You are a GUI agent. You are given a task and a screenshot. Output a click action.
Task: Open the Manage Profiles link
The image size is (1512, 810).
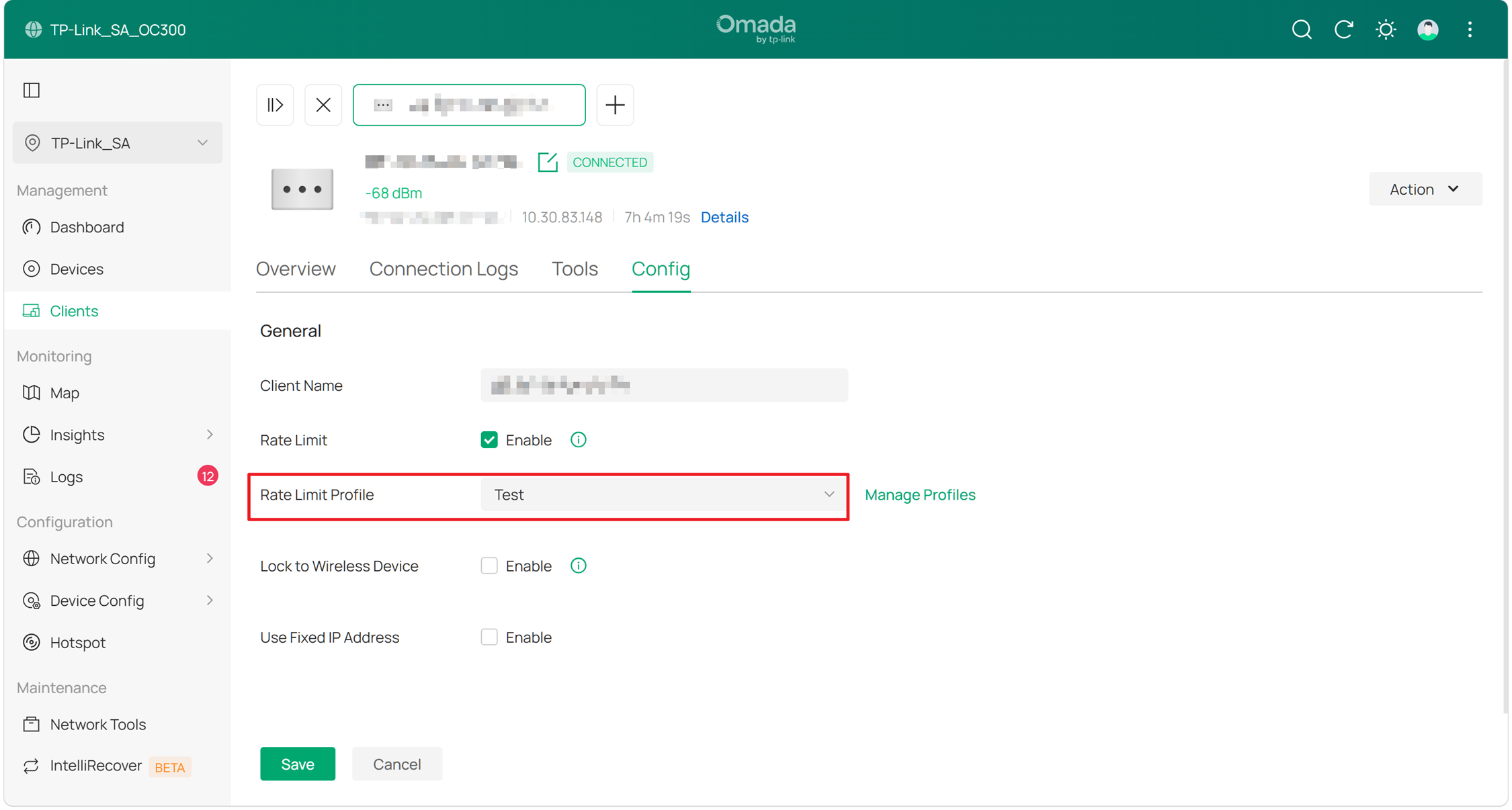coord(920,494)
